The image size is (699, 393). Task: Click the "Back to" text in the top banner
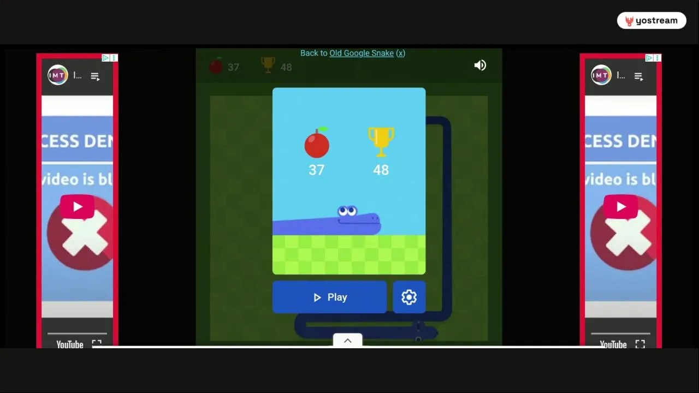[313, 53]
